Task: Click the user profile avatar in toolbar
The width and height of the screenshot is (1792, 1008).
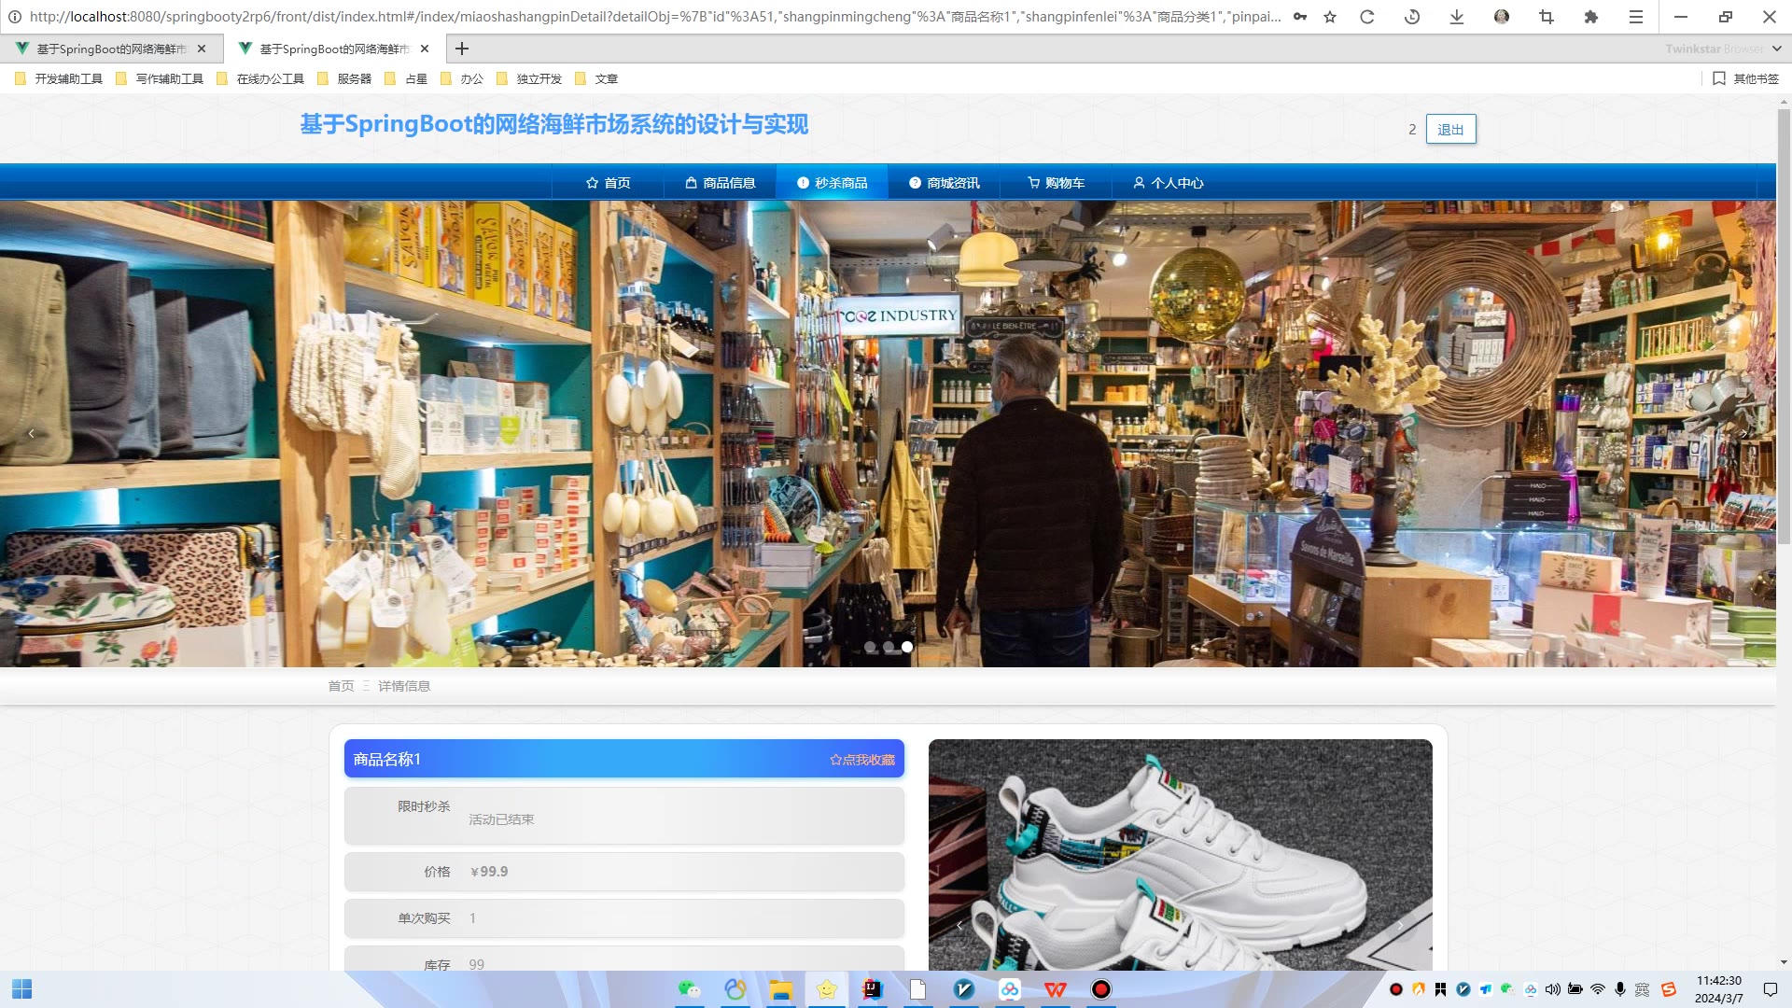Action: pos(1502,17)
